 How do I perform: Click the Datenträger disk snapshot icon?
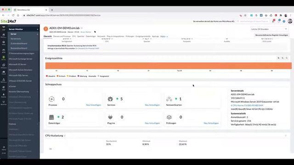coord(51,117)
